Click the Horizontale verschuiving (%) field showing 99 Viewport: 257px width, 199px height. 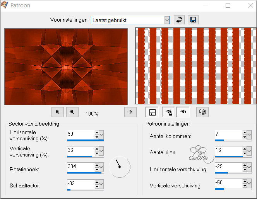pyautogui.click(x=81, y=135)
